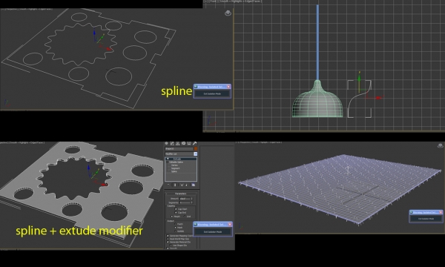Click the orange object color swatch
The height and width of the screenshot is (267, 445).
pyautogui.click(x=196, y=148)
